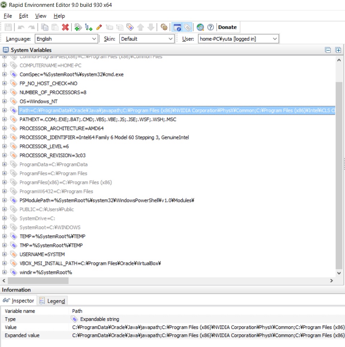The width and height of the screenshot is (345, 347).
Task: Switch to the Legend tab
Action: (x=53, y=301)
